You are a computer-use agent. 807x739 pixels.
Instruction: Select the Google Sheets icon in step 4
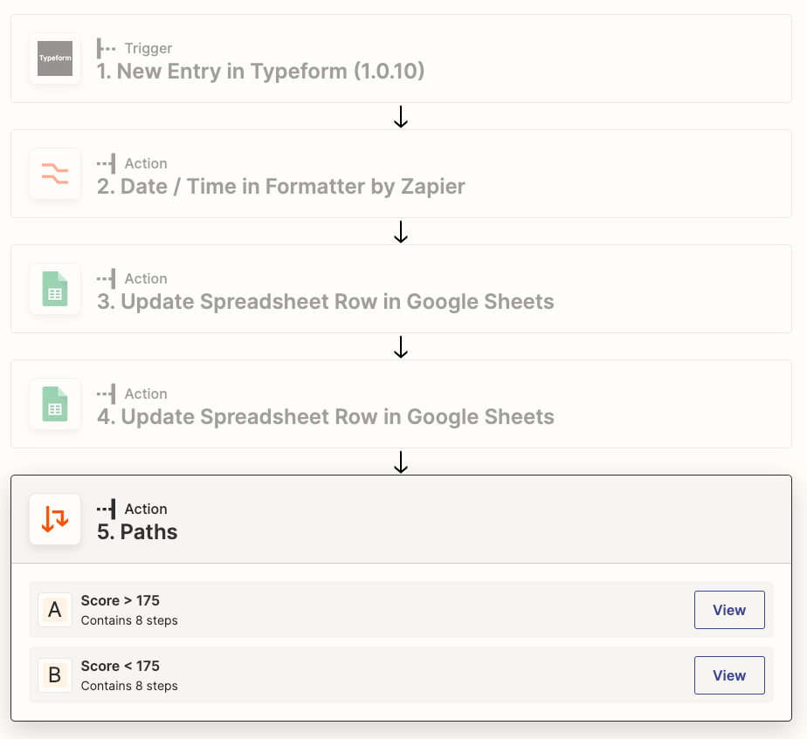(55, 404)
